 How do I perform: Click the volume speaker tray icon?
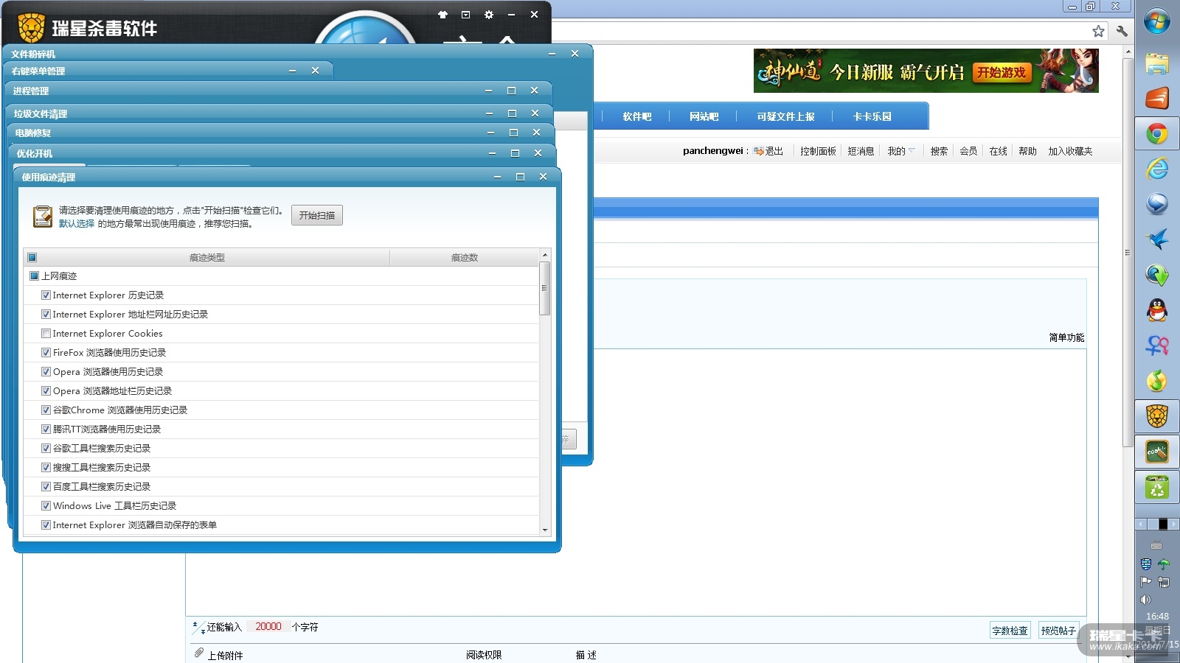[1145, 600]
